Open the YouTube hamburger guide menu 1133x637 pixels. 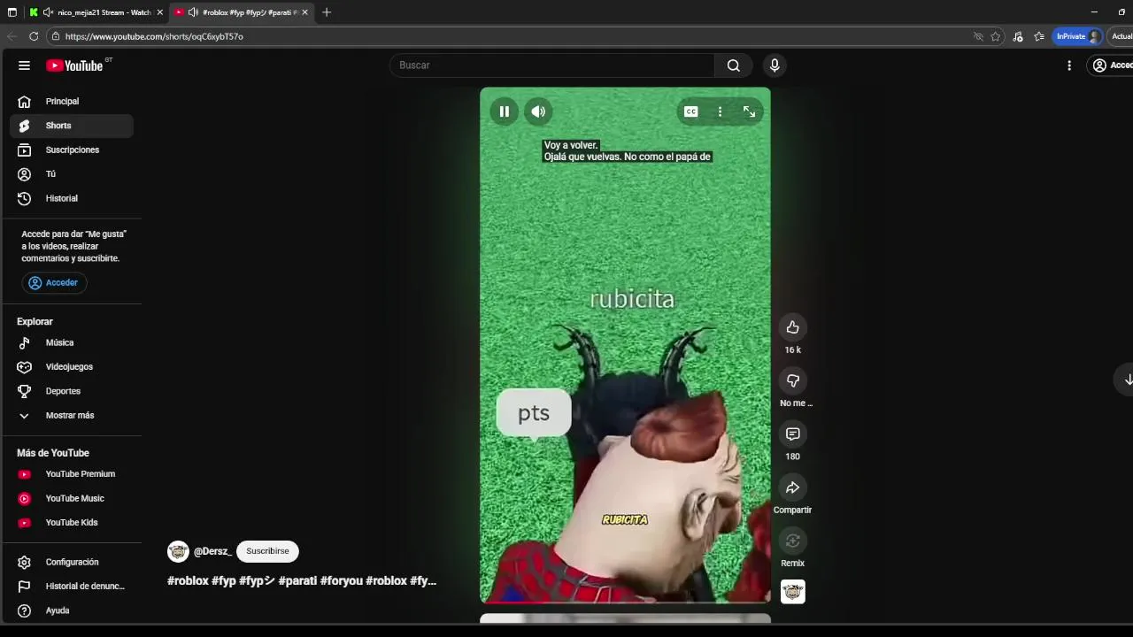tap(24, 65)
